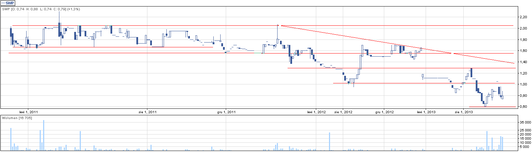
Task: Click the 1,40 price axis label
Action: pos(523,62)
